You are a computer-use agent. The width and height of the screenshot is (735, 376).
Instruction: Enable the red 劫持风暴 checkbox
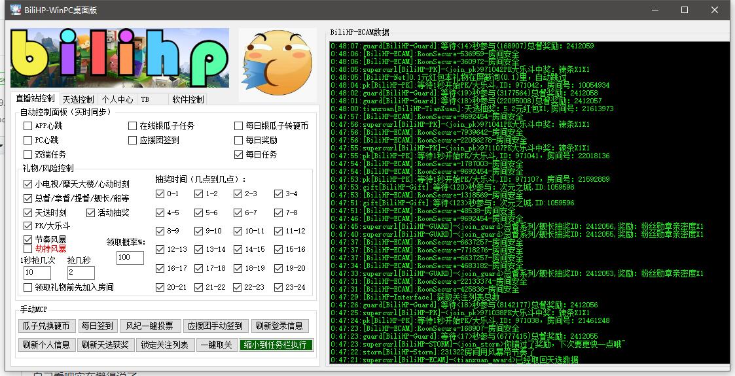27,248
